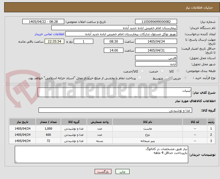
Task: Click the buyer organization name field
Action: 114,28
